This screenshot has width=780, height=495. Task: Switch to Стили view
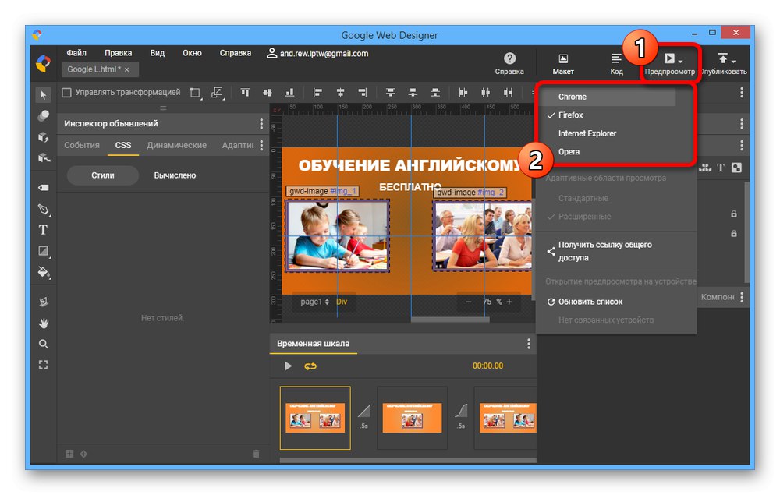click(x=102, y=175)
